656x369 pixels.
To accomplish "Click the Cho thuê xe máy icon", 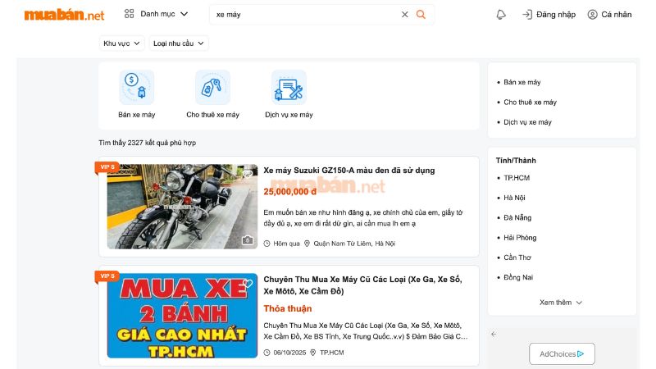I will (212, 87).
